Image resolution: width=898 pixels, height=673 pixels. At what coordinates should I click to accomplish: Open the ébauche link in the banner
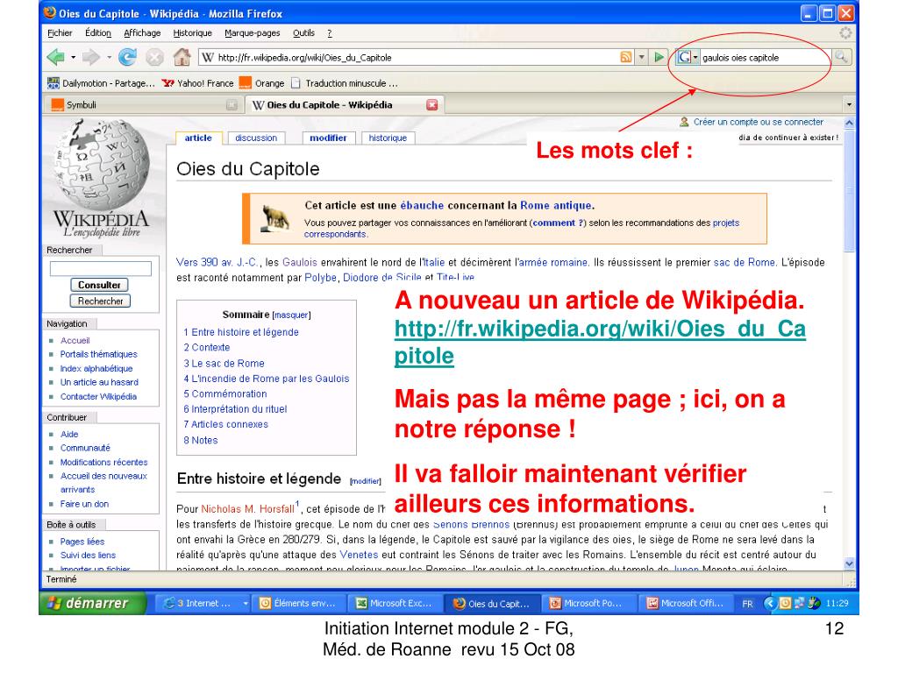pos(422,205)
